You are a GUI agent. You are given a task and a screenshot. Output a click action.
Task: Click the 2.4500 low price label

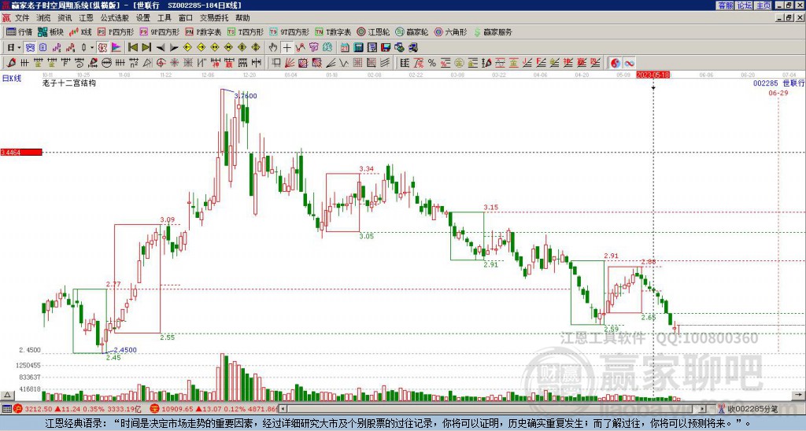pos(125,350)
